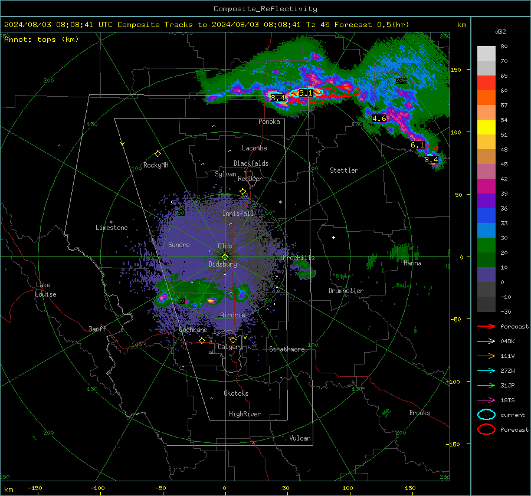Click the magenta 18TS arrow legend icon
Screen dimensions: 531x496
(486, 400)
